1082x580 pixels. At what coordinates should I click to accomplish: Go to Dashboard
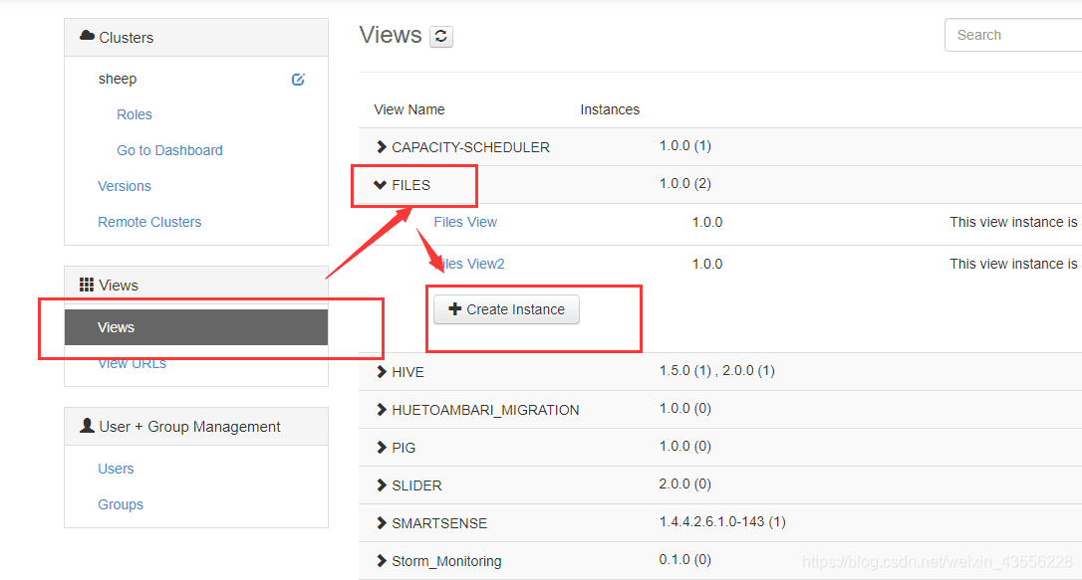[169, 150]
